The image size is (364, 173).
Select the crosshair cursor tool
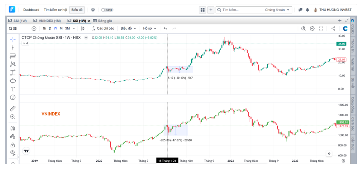click(x=13, y=39)
